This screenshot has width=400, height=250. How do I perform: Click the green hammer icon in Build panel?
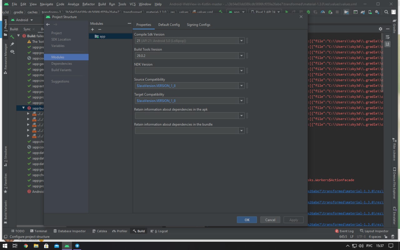tap(12, 37)
